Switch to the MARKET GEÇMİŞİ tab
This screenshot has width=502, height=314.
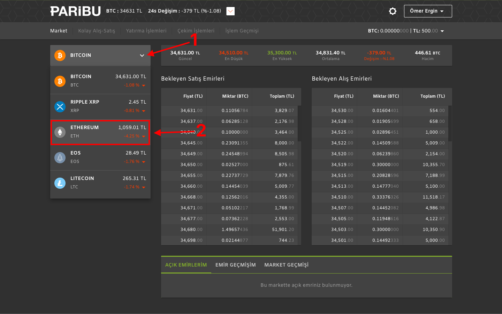(286, 265)
